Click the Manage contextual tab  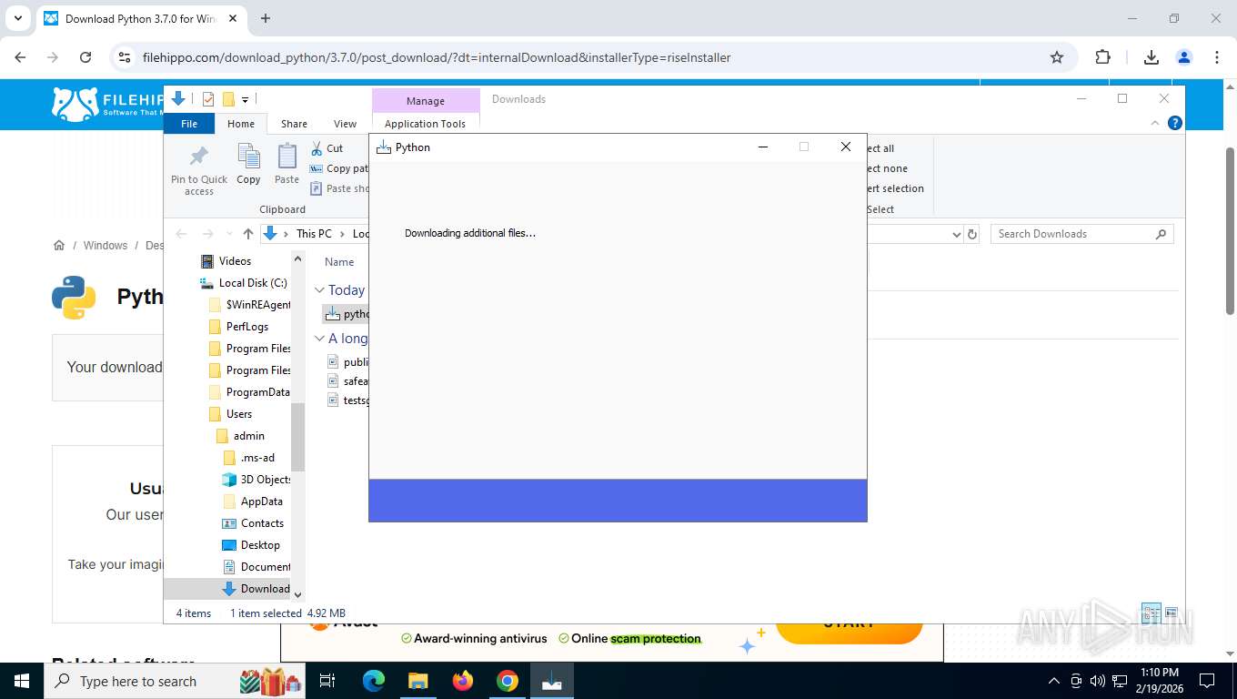[426, 101]
